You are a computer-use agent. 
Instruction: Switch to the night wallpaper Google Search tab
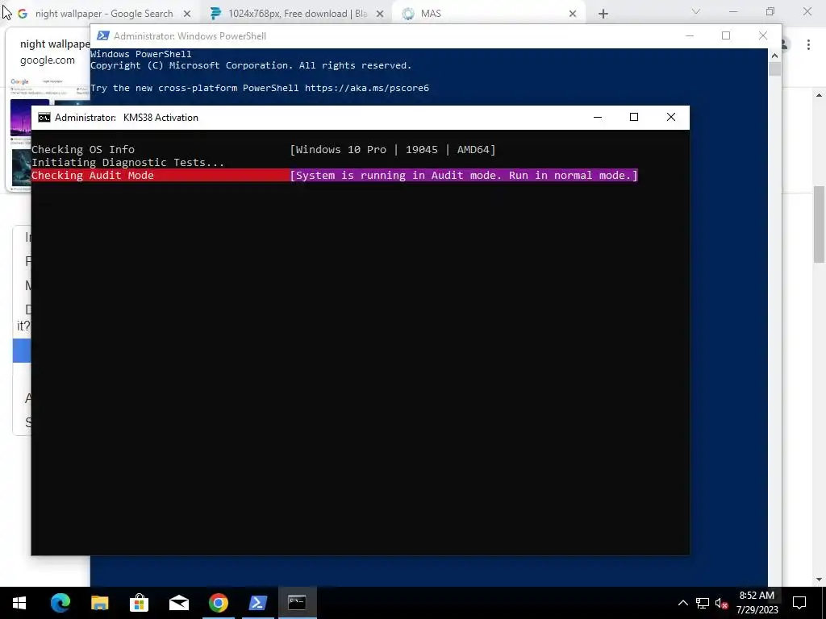click(x=104, y=14)
